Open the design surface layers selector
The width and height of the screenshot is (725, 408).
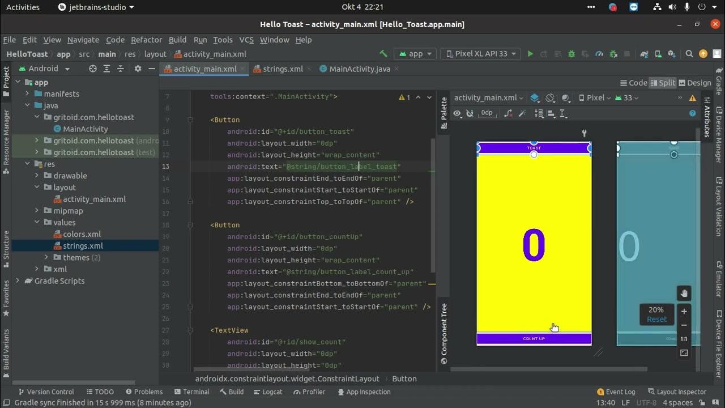click(x=535, y=97)
